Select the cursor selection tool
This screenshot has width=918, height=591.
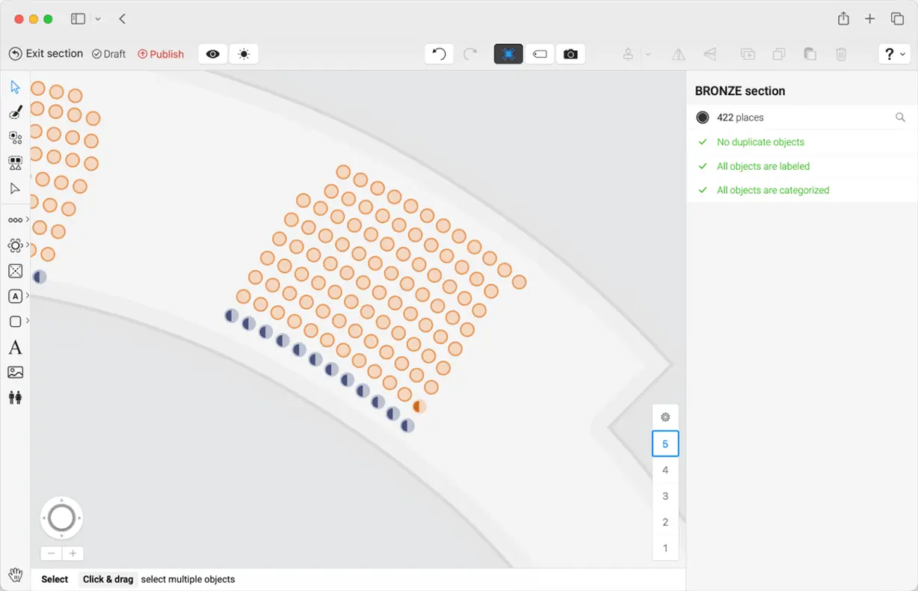click(x=15, y=88)
